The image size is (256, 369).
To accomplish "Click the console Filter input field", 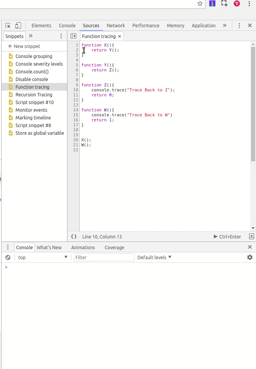I will 104,257.
